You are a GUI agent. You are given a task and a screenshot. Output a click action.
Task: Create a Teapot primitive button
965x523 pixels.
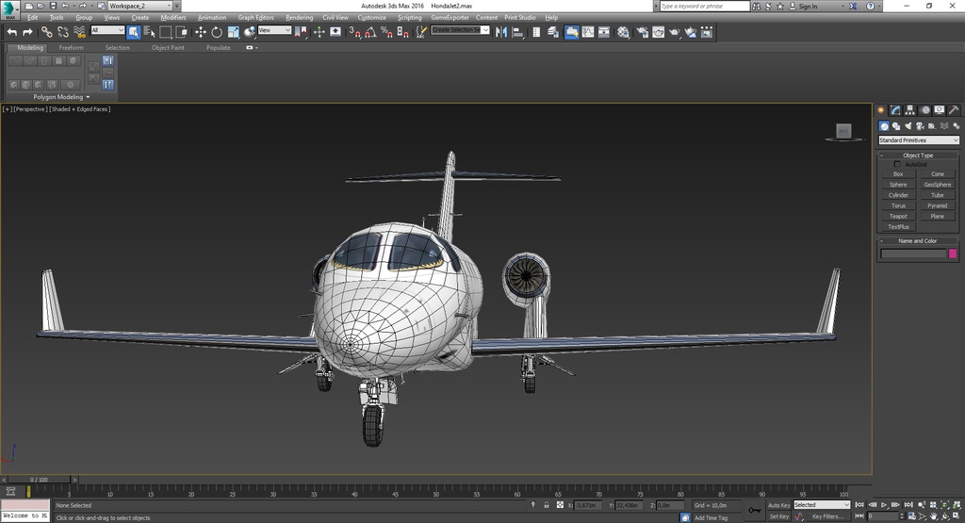pyautogui.click(x=898, y=217)
